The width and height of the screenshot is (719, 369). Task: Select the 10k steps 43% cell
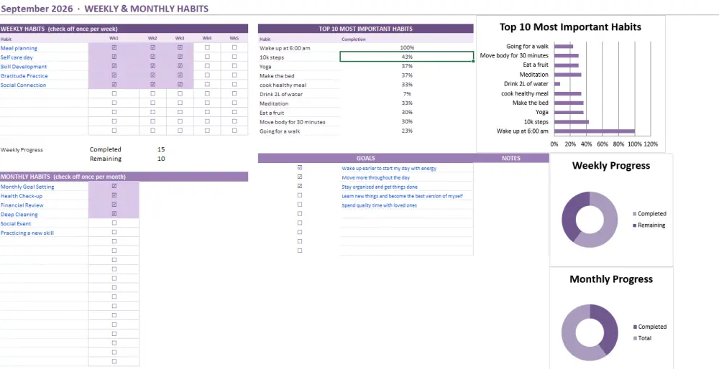(407, 57)
